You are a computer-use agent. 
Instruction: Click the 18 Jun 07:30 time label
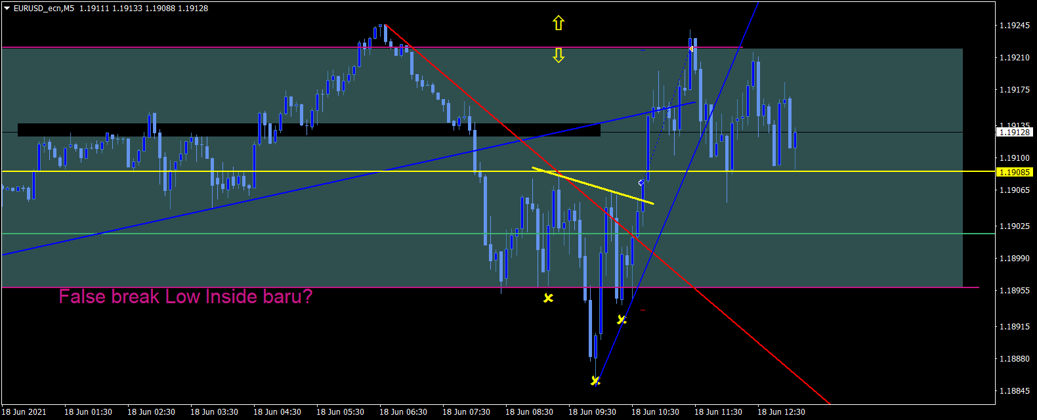click(466, 412)
